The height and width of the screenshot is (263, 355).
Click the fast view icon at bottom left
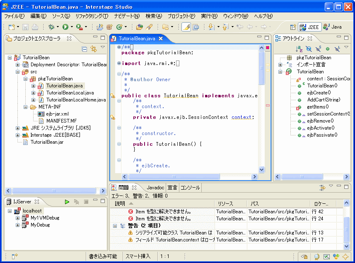click(14, 256)
